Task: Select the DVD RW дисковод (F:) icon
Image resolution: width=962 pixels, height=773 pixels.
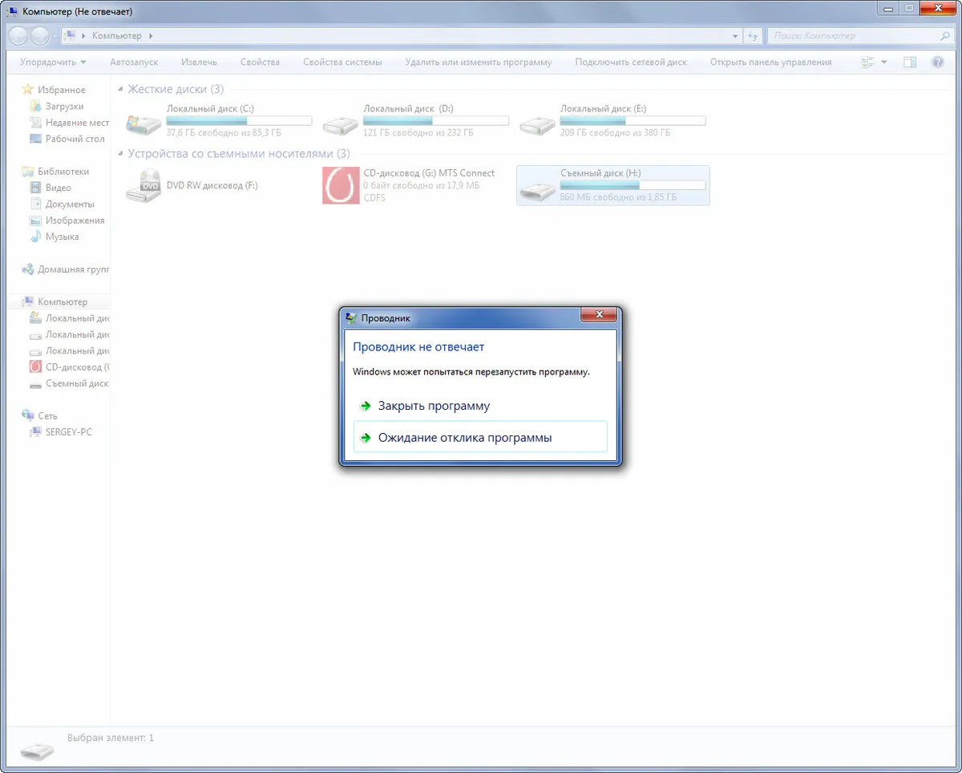Action: coord(144,185)
